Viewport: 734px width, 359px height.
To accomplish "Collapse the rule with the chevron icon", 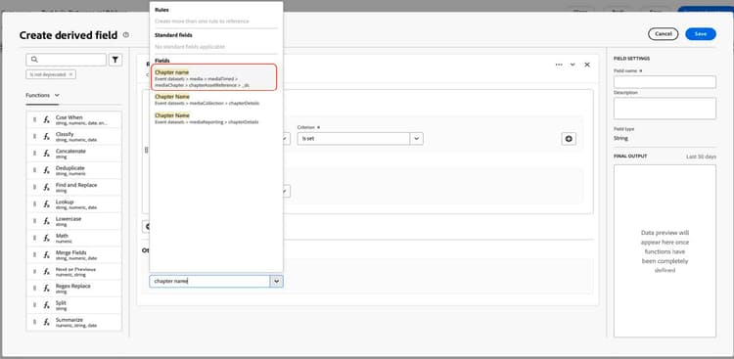I will coord(573,65).
